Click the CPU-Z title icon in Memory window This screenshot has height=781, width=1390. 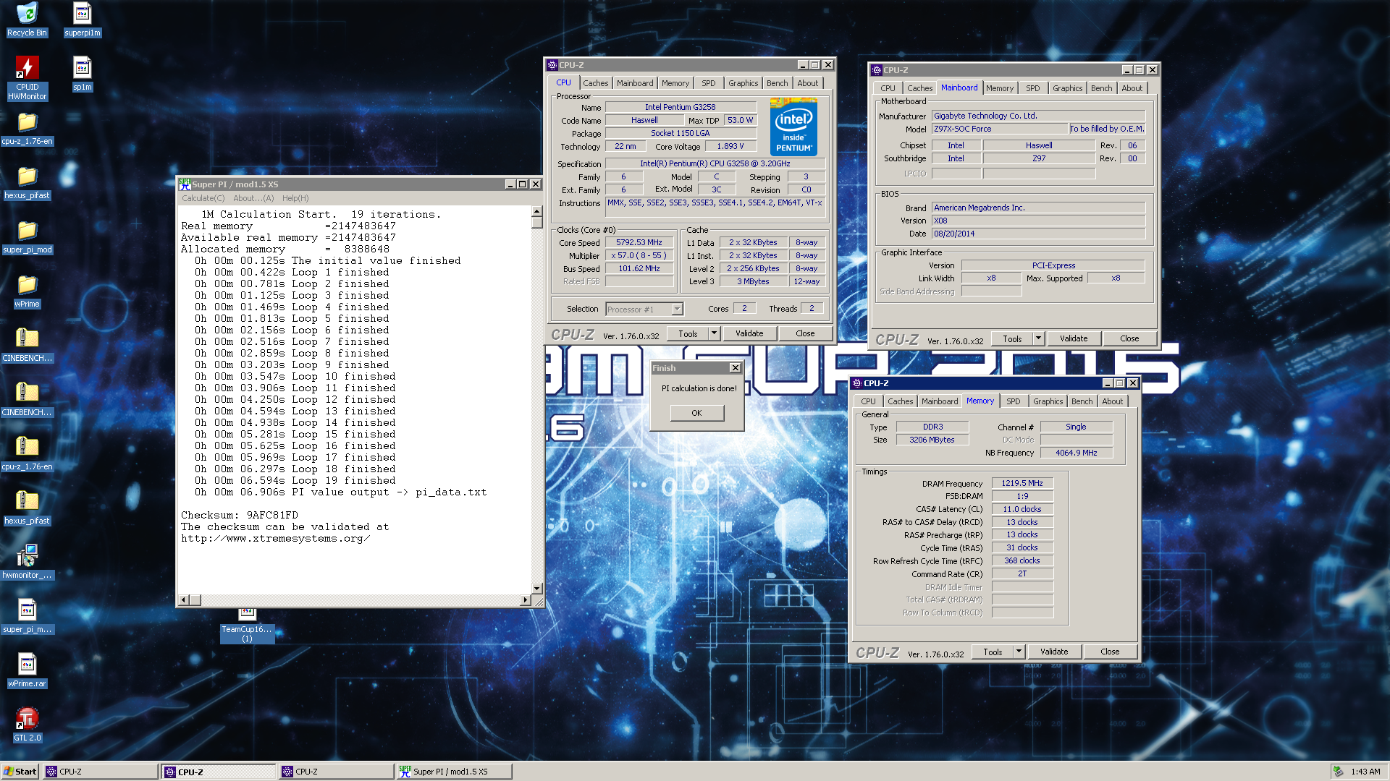[x=857, y=383]
